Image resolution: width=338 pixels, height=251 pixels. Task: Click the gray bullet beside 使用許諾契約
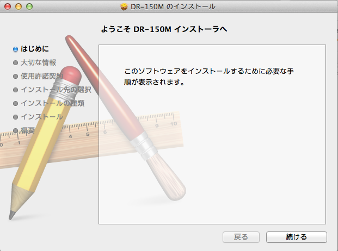point(16,76)
